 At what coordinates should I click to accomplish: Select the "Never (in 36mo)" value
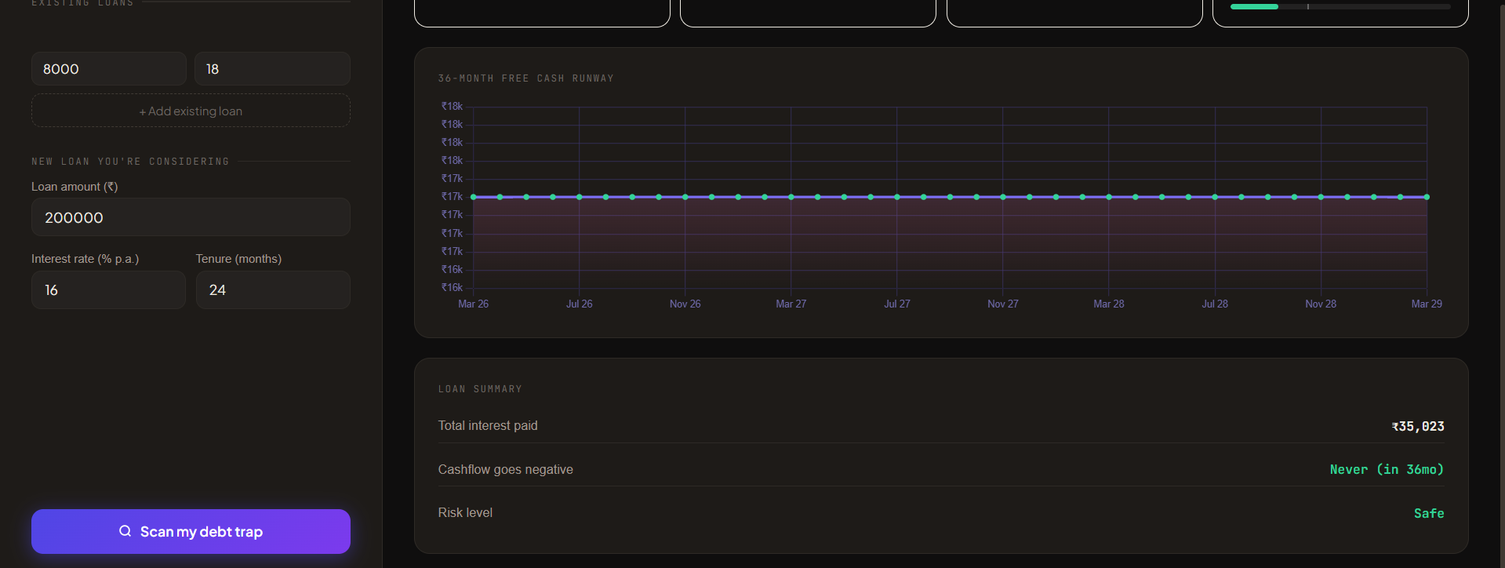coord(1387,469)
